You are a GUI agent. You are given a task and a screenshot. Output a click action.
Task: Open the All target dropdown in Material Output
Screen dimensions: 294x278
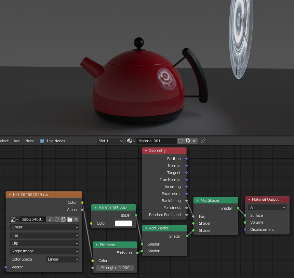267,207
